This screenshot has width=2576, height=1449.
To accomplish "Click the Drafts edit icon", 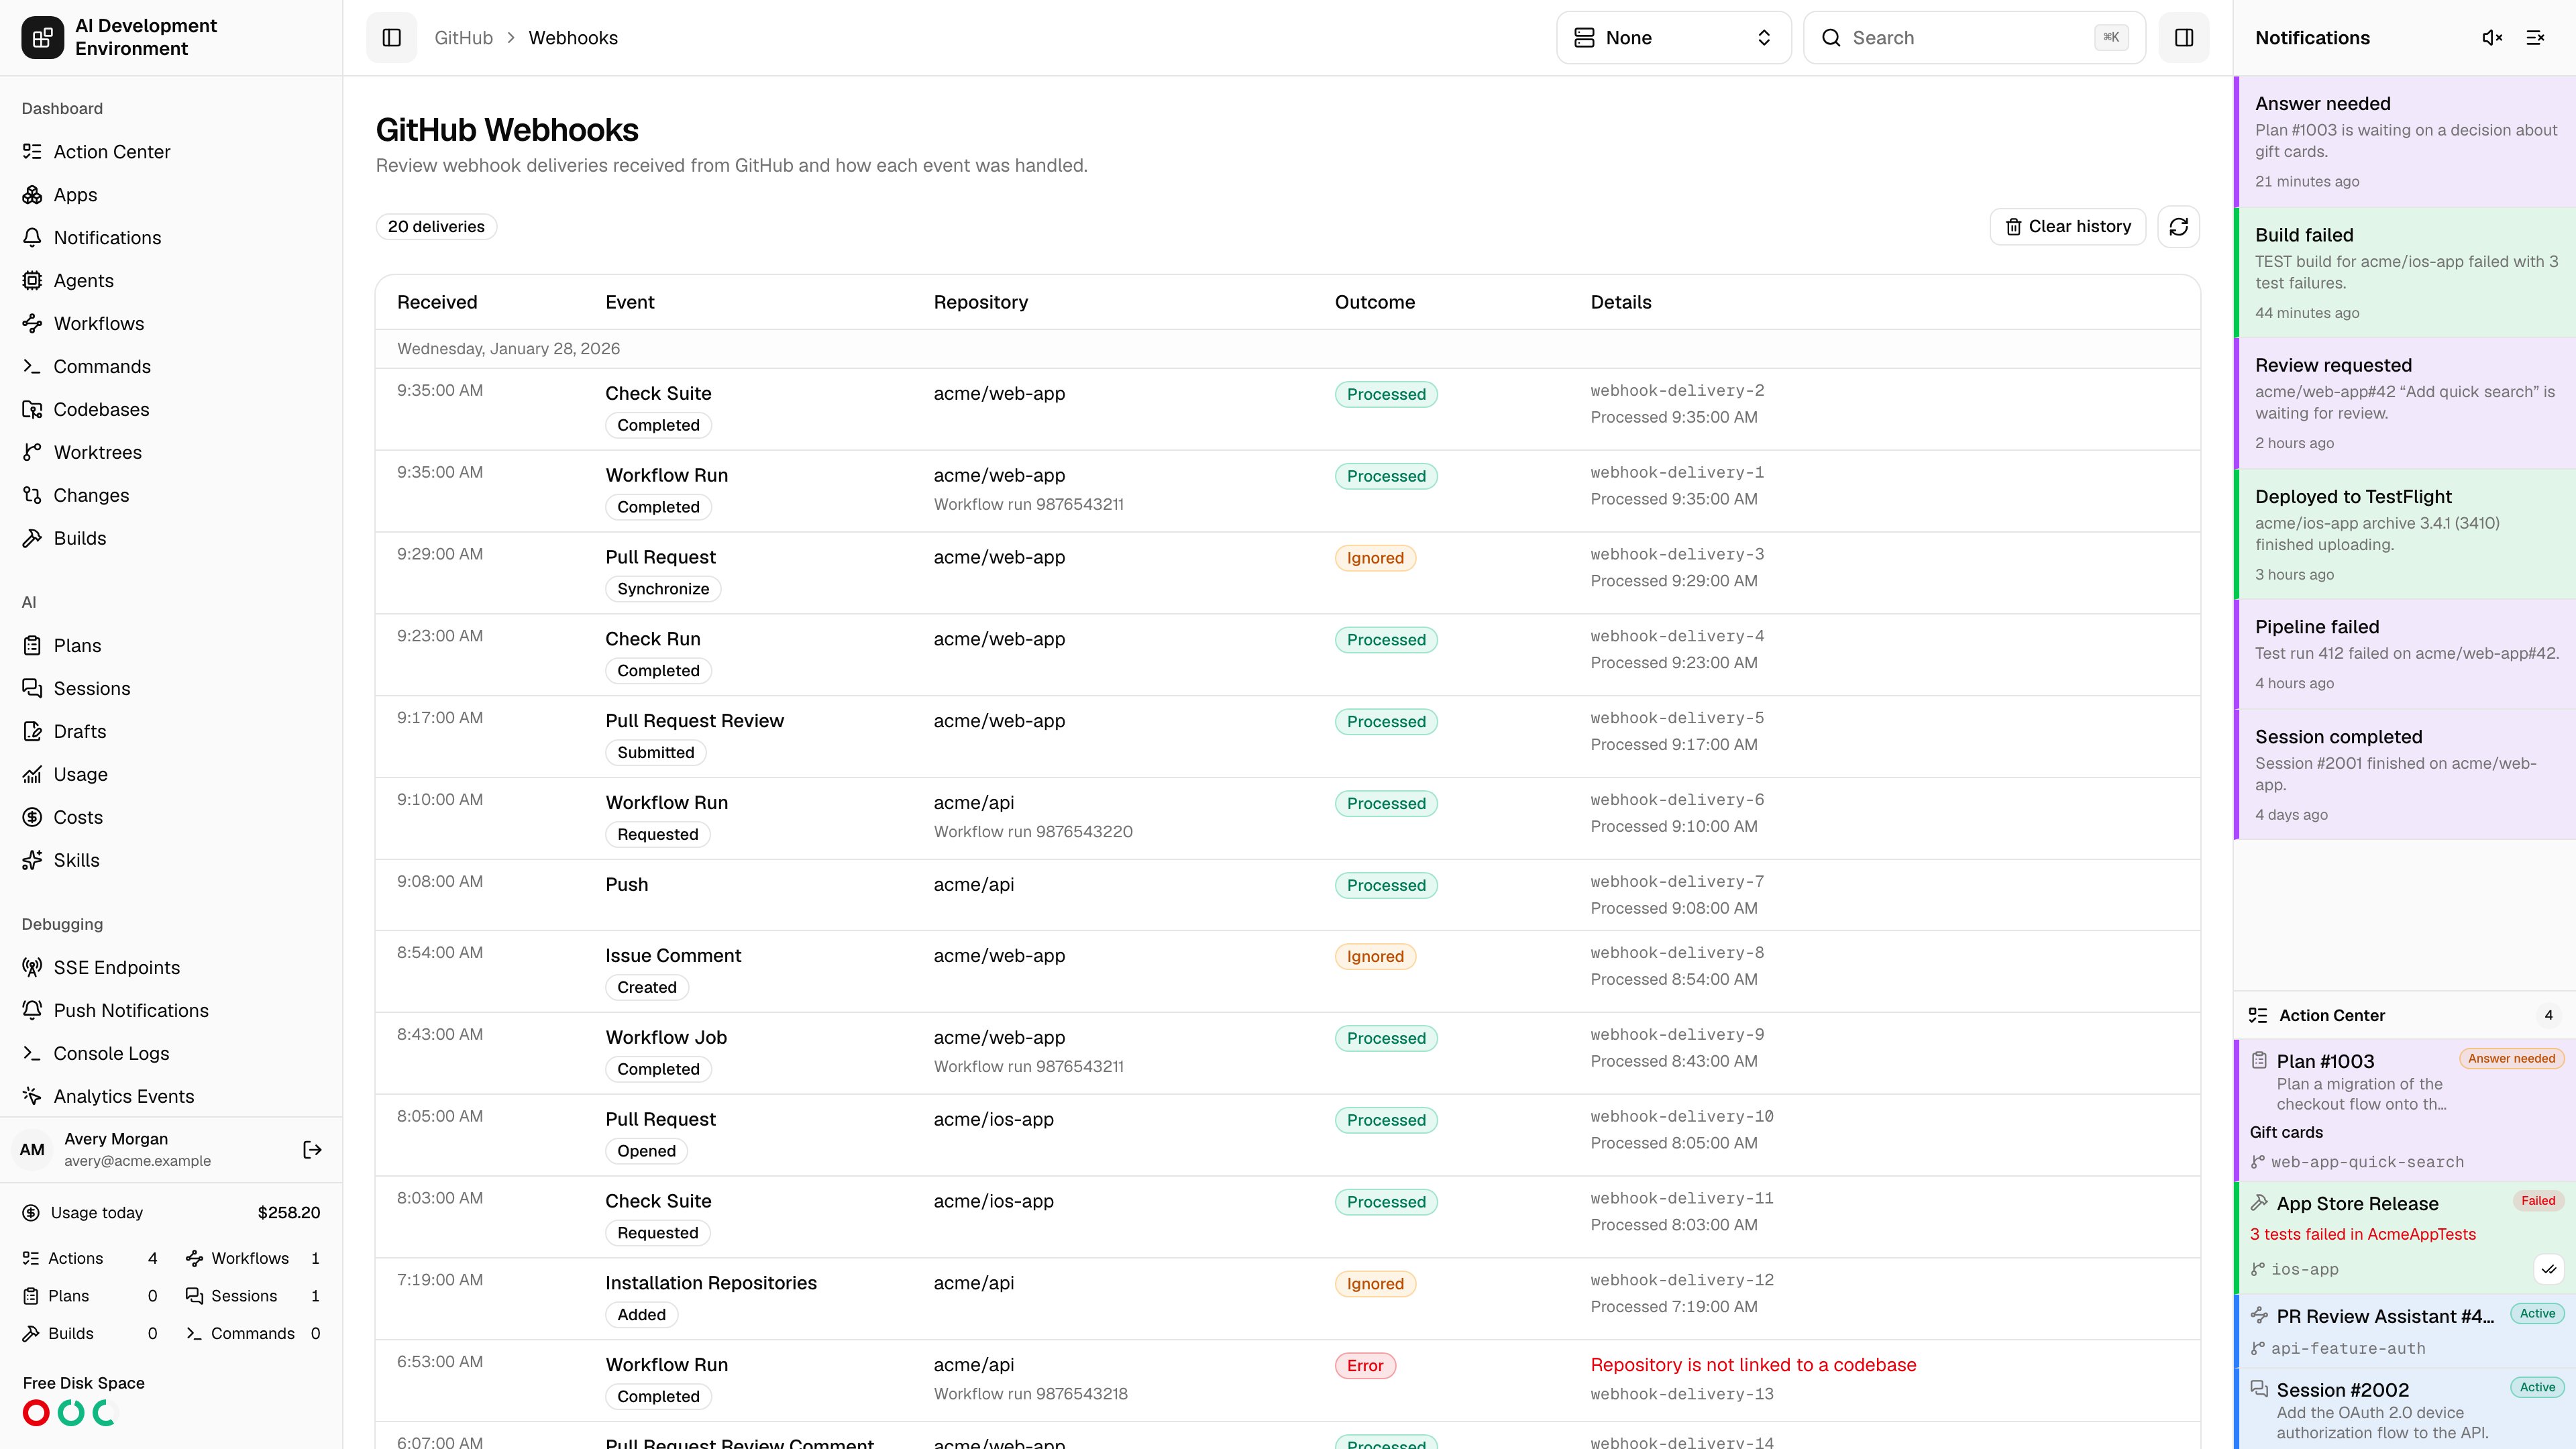I will tap(32, 732).
